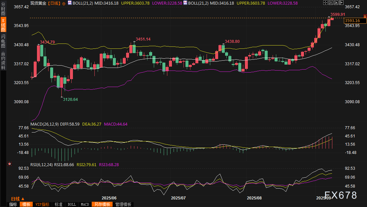Image resolution: width=367 pixels, height=207 pixels.
Task: Click the circled plus icon beside 【日线】
Action: pyautogui.click(x=64, y=3)
